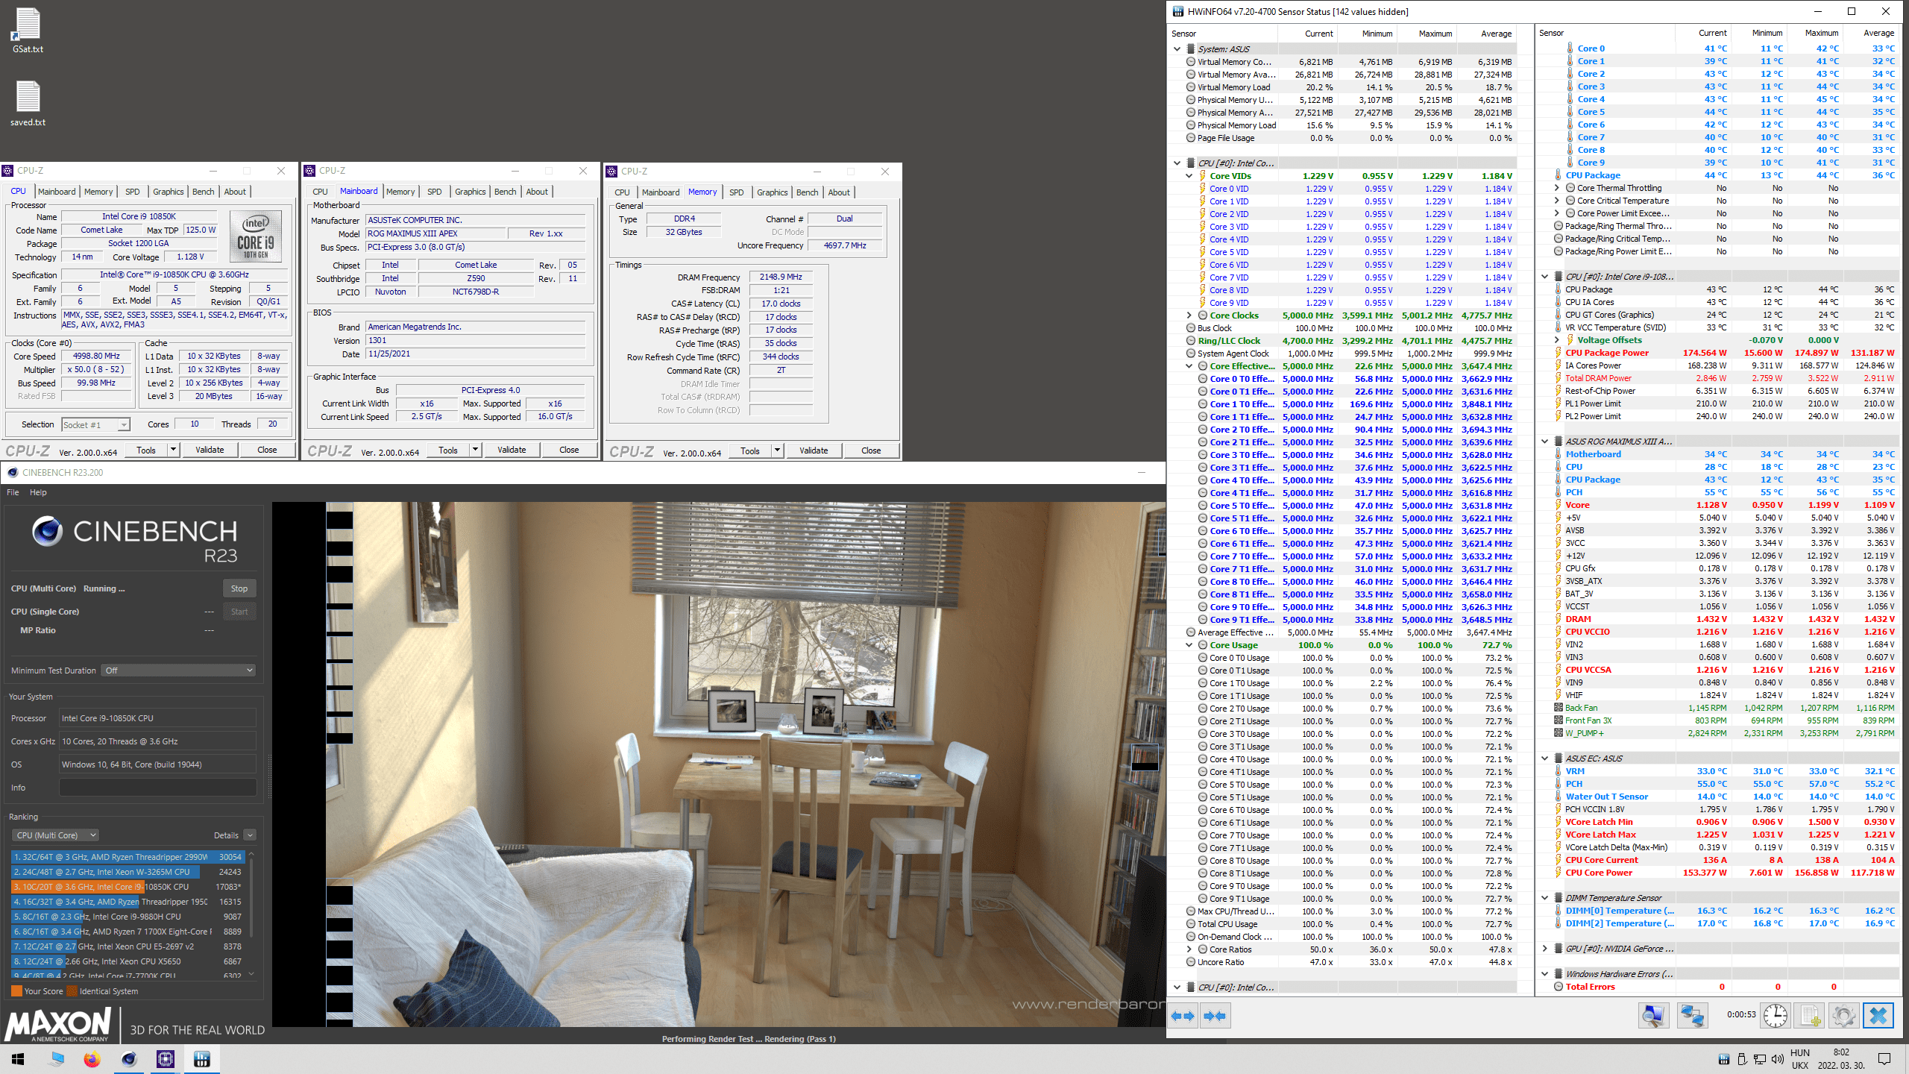Click Identical System color swatch
Viewport: 1909px width, 1074px height.
pyautogui.click(x=72, y=991)
